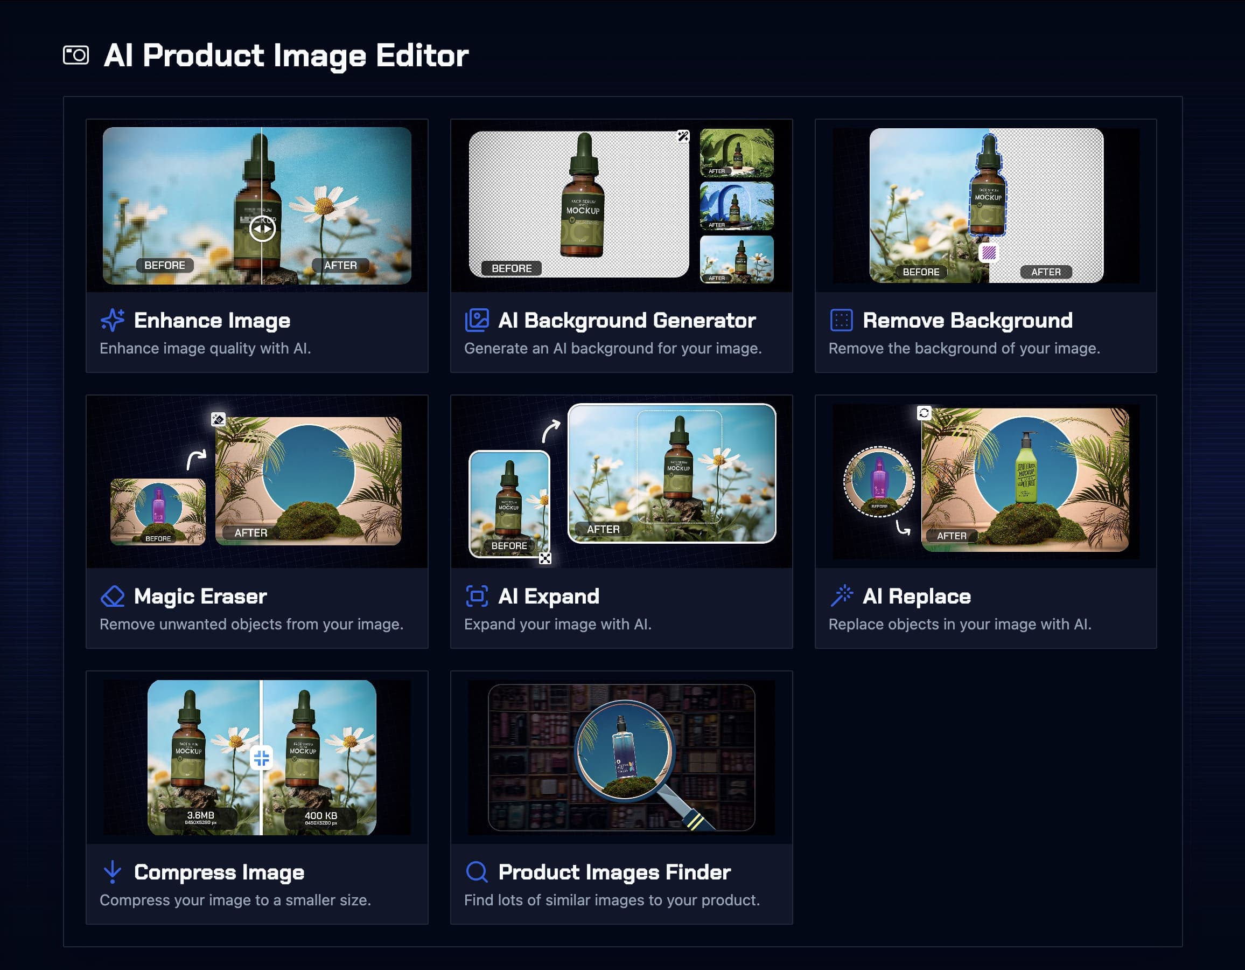The height and width of the screenshot is (970, 1245).
Task: Click the Compress Image icon
Action: [112, 871]
